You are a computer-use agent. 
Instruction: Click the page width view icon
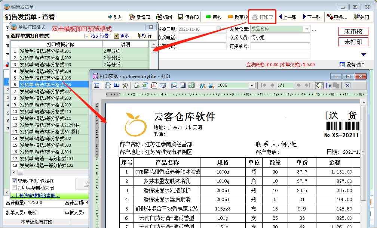tap(174, 85)
